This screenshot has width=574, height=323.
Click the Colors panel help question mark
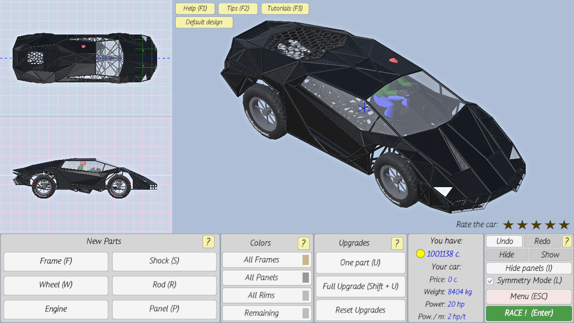coord(303,243)
